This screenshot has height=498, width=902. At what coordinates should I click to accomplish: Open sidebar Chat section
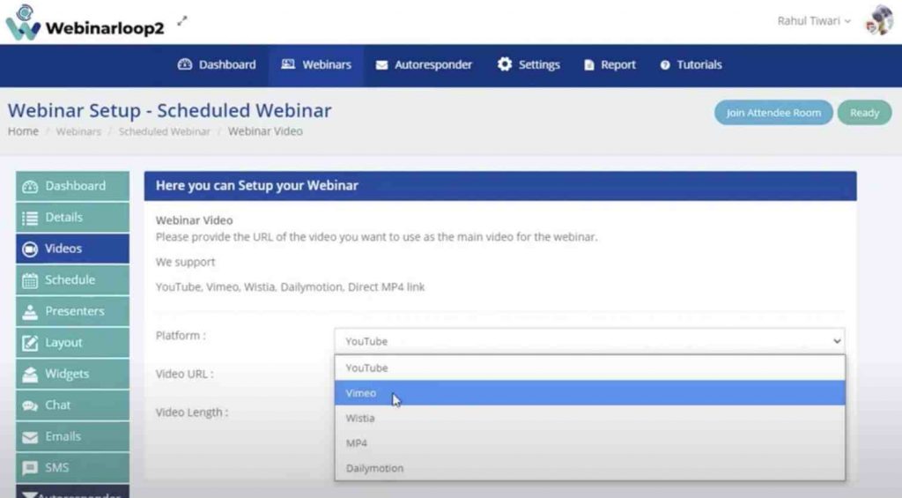point(72,405)
